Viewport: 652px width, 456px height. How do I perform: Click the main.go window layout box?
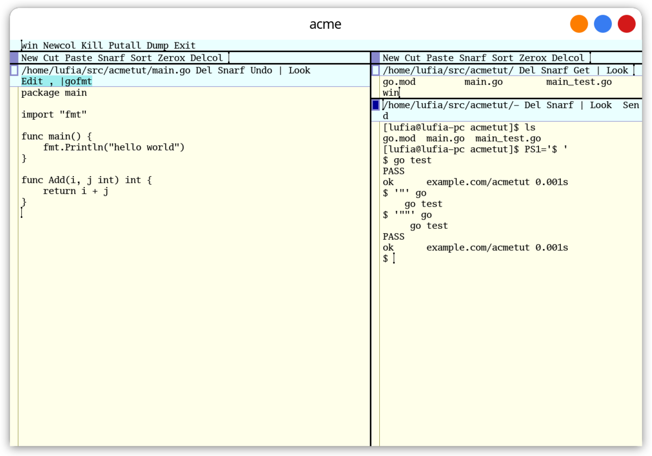click(x=14, y=70)
